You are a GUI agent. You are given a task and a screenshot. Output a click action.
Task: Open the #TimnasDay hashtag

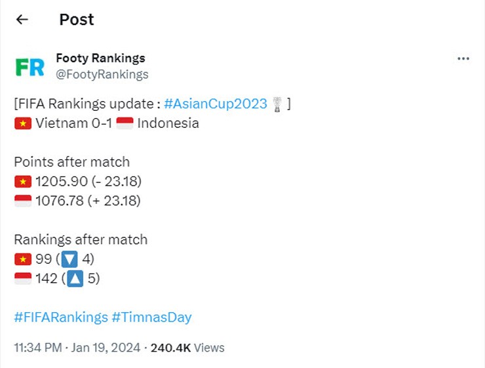151,317
